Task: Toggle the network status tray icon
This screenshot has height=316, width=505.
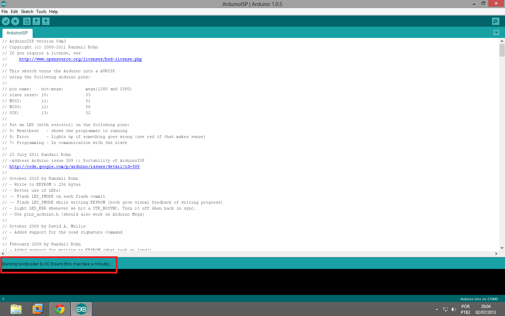Action: tap(445, 309)
